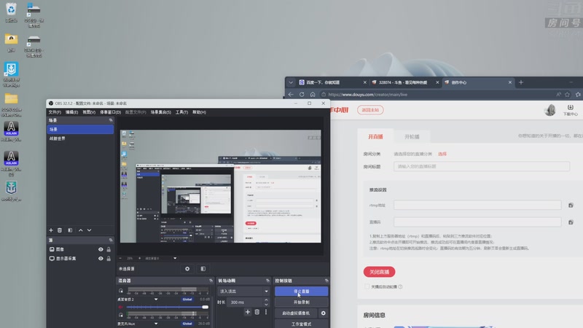Go back in the browser
Image resolution: width=583 pixels, height=328 pixels.
point(291,95)
